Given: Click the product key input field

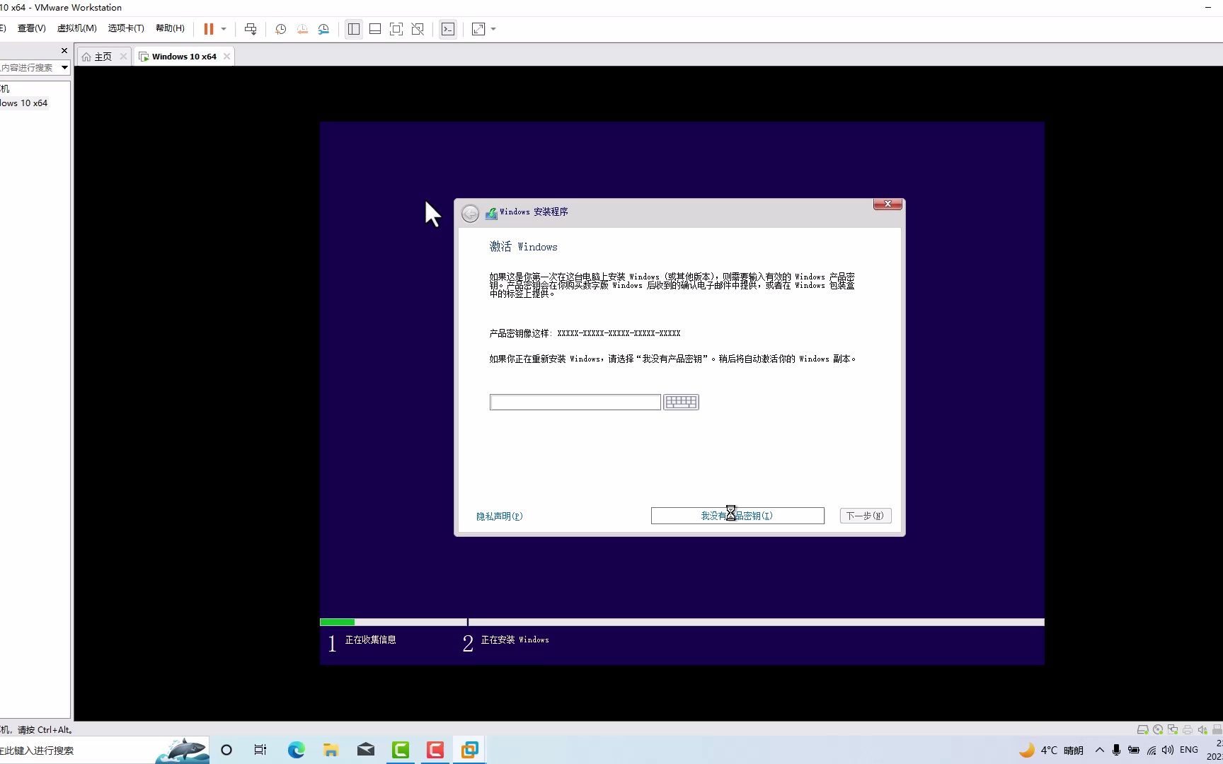Looking at the screenshot, I should pyautogui.click(x=575, y=403).
